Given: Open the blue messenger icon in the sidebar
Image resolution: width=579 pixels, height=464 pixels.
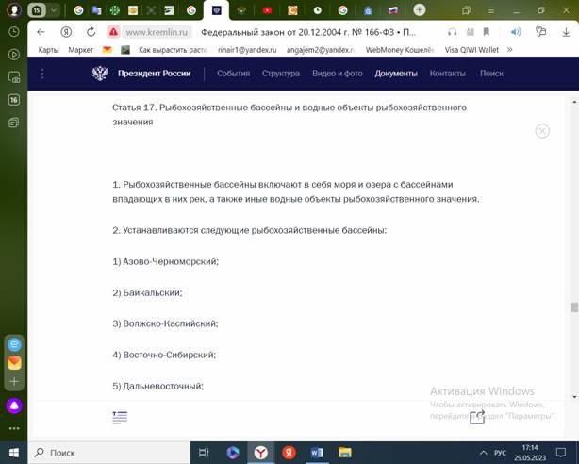Looking at the screenshot, I should pos(14,344).
